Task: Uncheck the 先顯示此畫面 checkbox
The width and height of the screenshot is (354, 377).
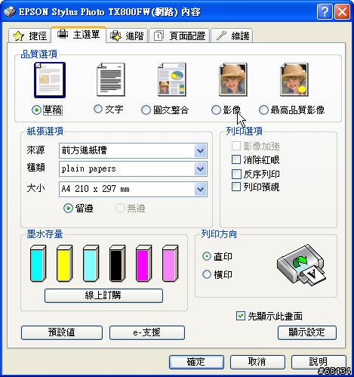Action: click(241, 316)
